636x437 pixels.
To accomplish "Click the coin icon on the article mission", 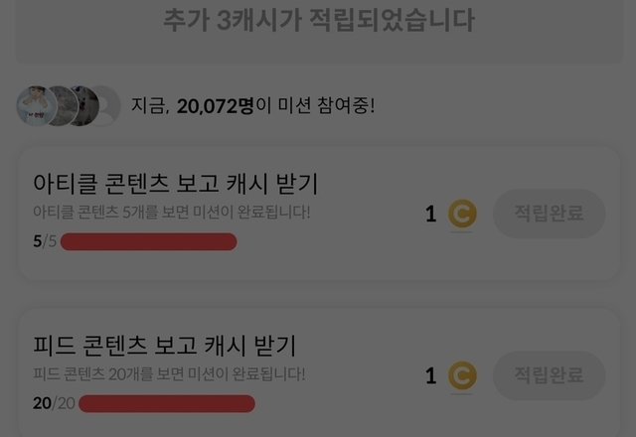I will coord(462,214).
